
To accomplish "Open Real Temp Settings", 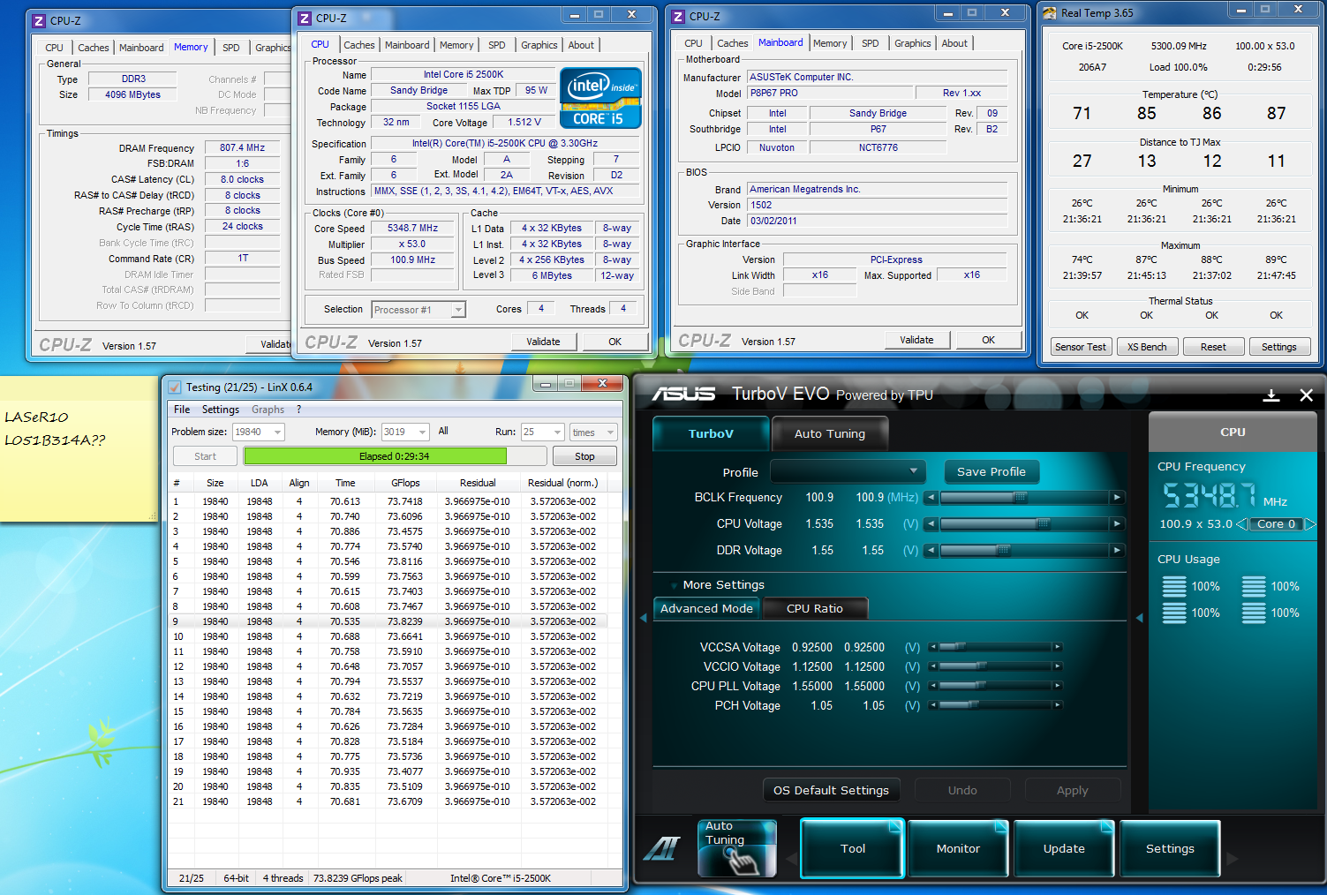I will (1279, 347).
